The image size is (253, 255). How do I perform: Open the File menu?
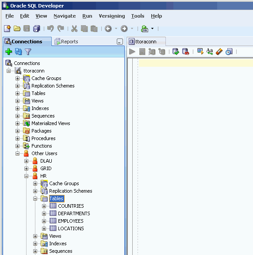[x=10, y=16]
